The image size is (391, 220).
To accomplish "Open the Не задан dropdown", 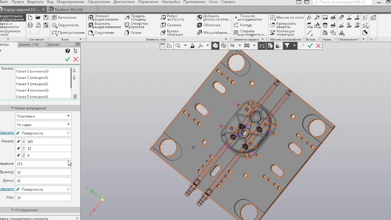I will [43, 125].
